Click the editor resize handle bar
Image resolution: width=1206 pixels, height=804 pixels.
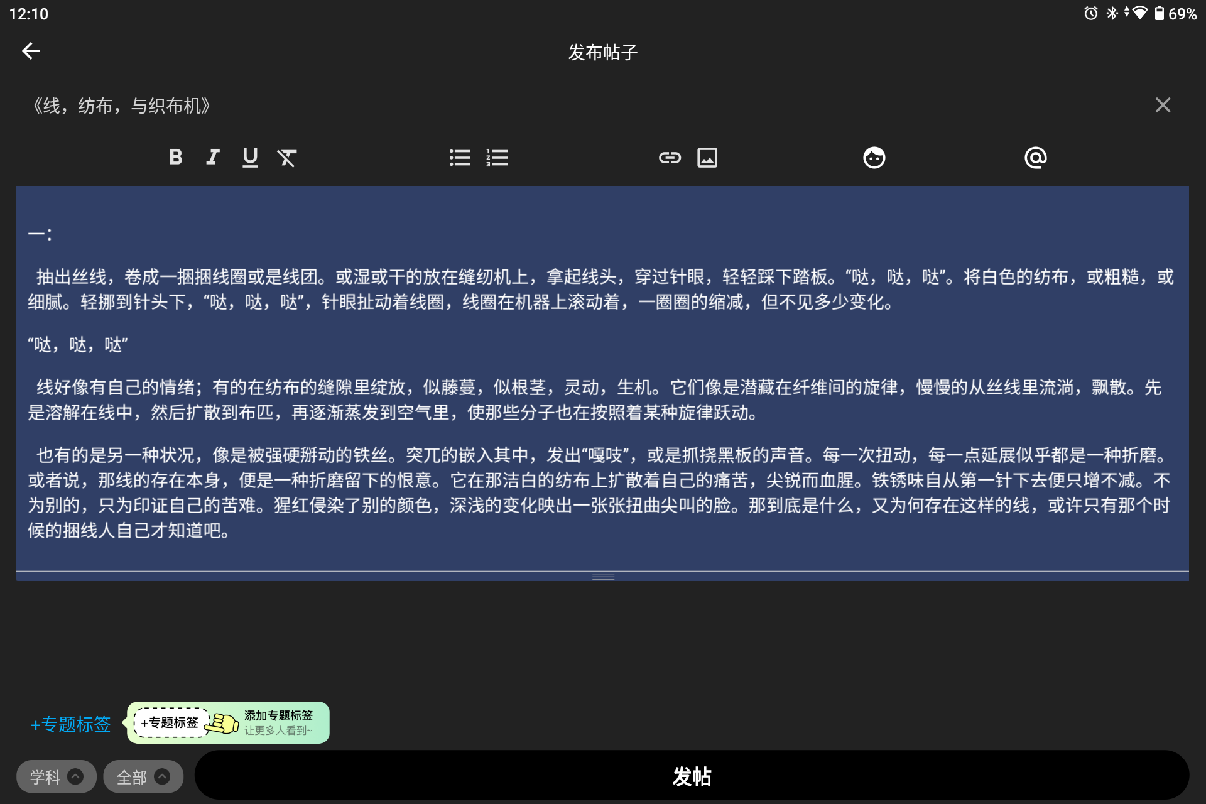click(603, 577)
